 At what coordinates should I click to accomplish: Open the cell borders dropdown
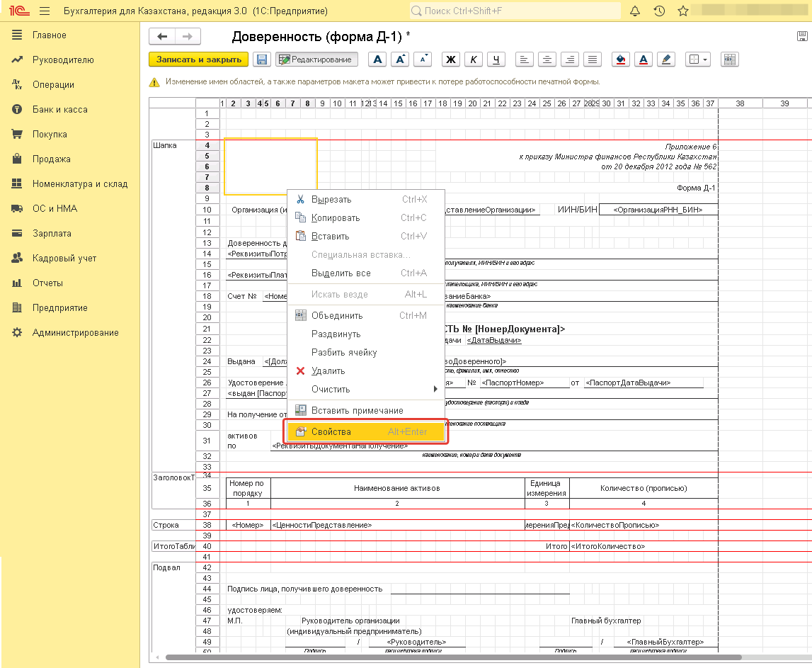click(698, 60)
